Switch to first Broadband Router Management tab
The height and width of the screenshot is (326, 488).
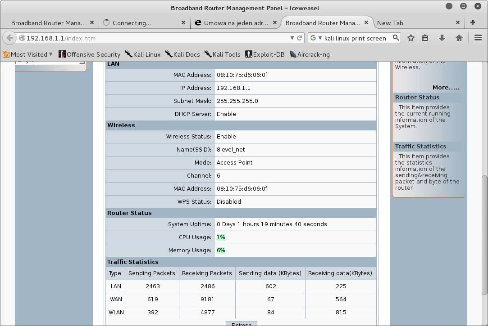pyautogui.click(x=48, y=23)
